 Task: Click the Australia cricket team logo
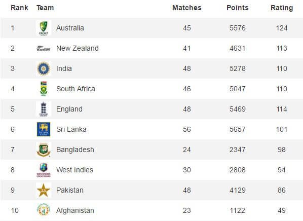pos(44,28)
